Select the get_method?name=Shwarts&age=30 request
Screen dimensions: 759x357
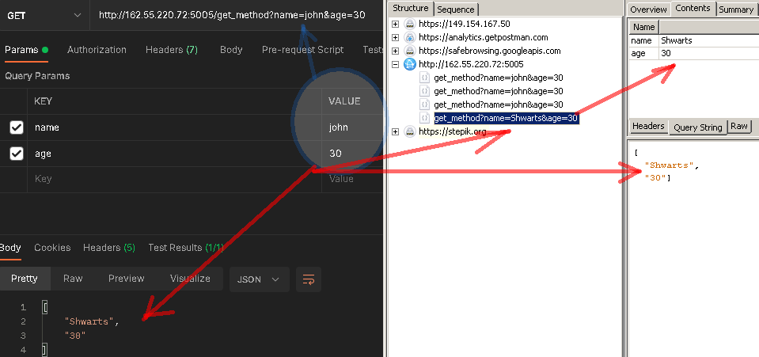coord(507,118)
